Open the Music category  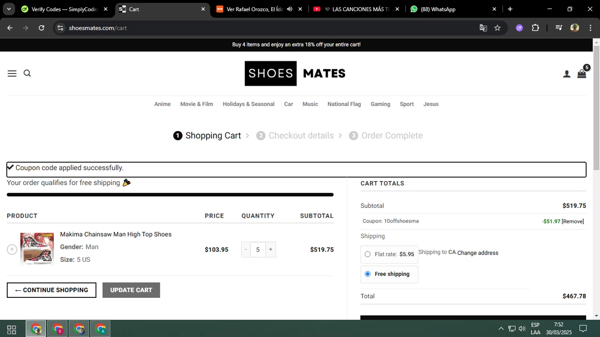(x=310, y=104)
